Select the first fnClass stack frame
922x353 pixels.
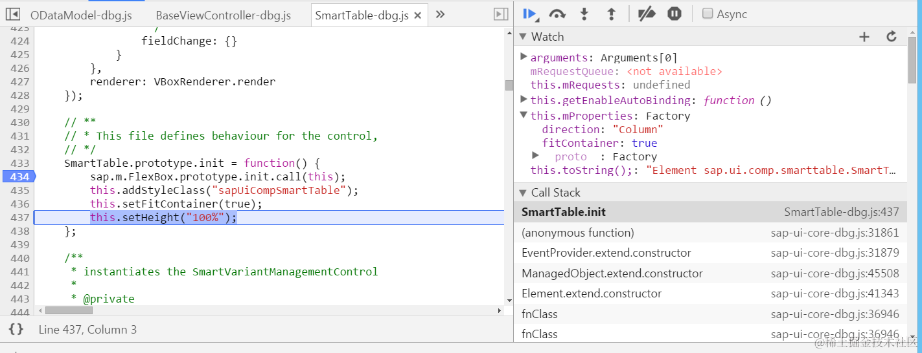[711, 314]
